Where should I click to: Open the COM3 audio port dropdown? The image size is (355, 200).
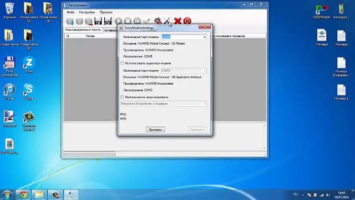click(x=205, y=71)
